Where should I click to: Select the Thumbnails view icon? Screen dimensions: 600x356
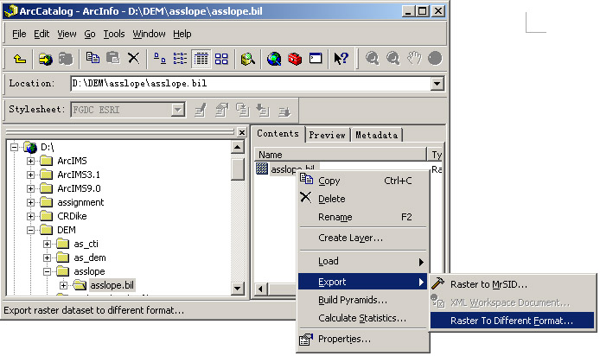click(x=221, y=59)
